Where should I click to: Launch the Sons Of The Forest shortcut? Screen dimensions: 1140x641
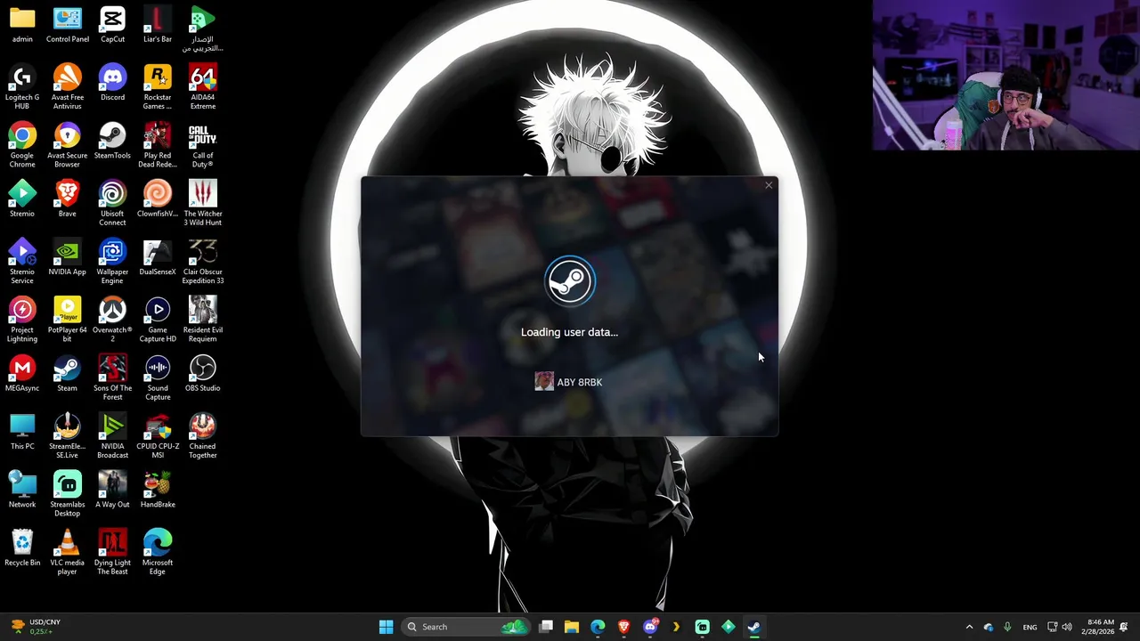pyautogui.click(x=112, y=377)
